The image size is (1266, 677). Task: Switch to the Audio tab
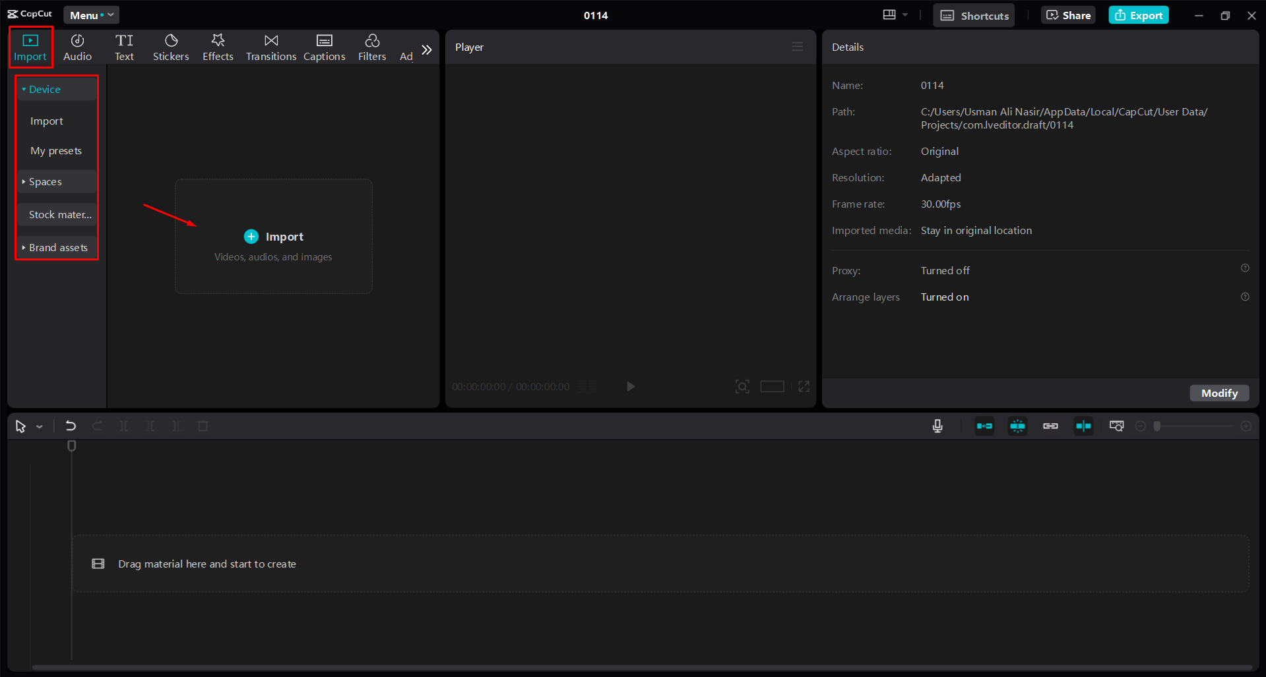pos(77,47)
